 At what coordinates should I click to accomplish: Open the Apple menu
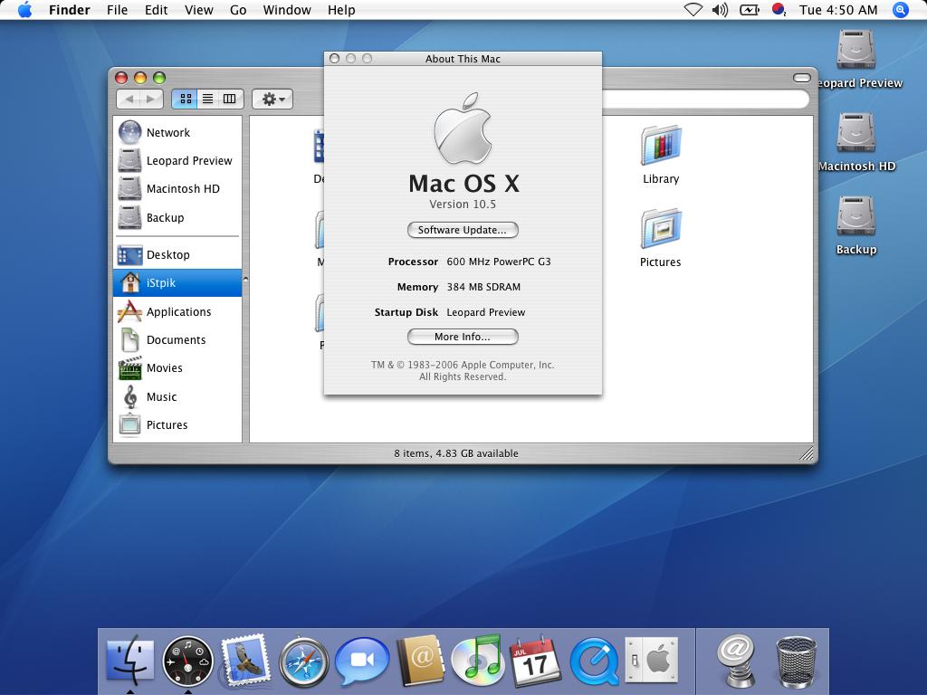[25, 10]
